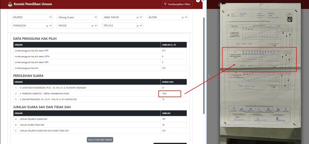Clear the PONGGOK selection with its x
This screenshot has height=144, width=309.
point(47,26)
